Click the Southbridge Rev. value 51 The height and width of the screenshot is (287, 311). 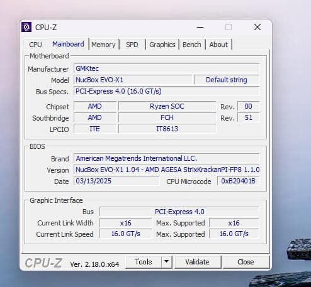click(x=249, y=117)
